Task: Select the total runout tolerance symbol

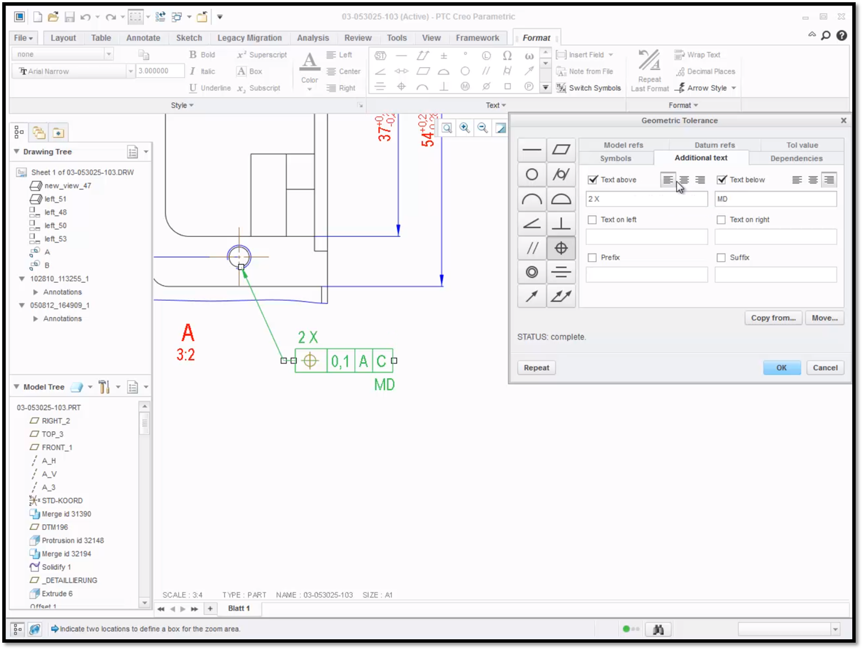Action: point(561,296)
